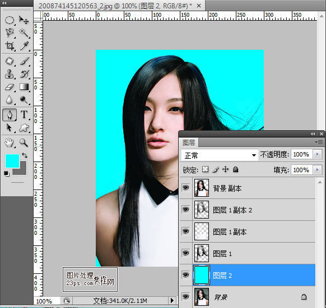326x308 pixels.
Task: Close the document tab
Action: click(x=199, y=6)
